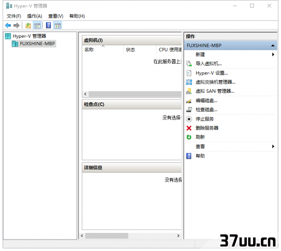This screenshot has width=281, height=251.
Task: Sort by the CPU 使用率 column header
Action: click(169, 50)
